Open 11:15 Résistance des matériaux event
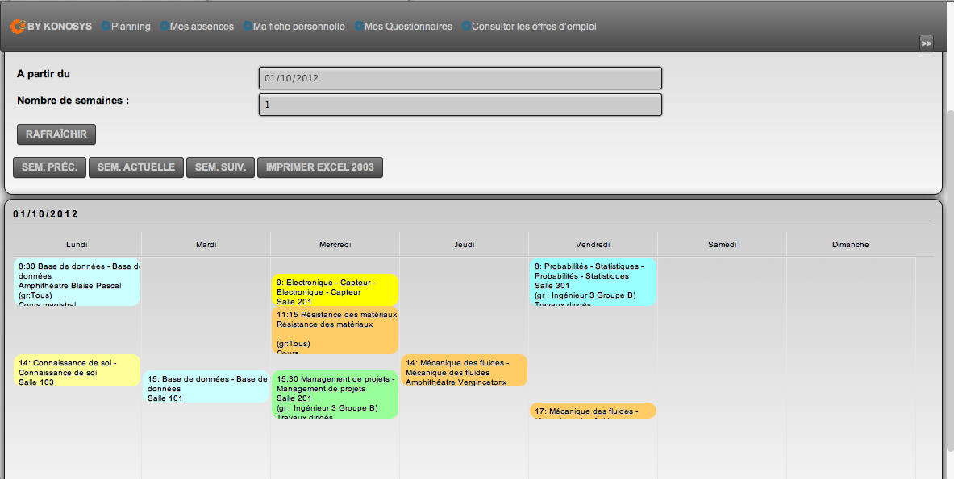 pos(335,330)
